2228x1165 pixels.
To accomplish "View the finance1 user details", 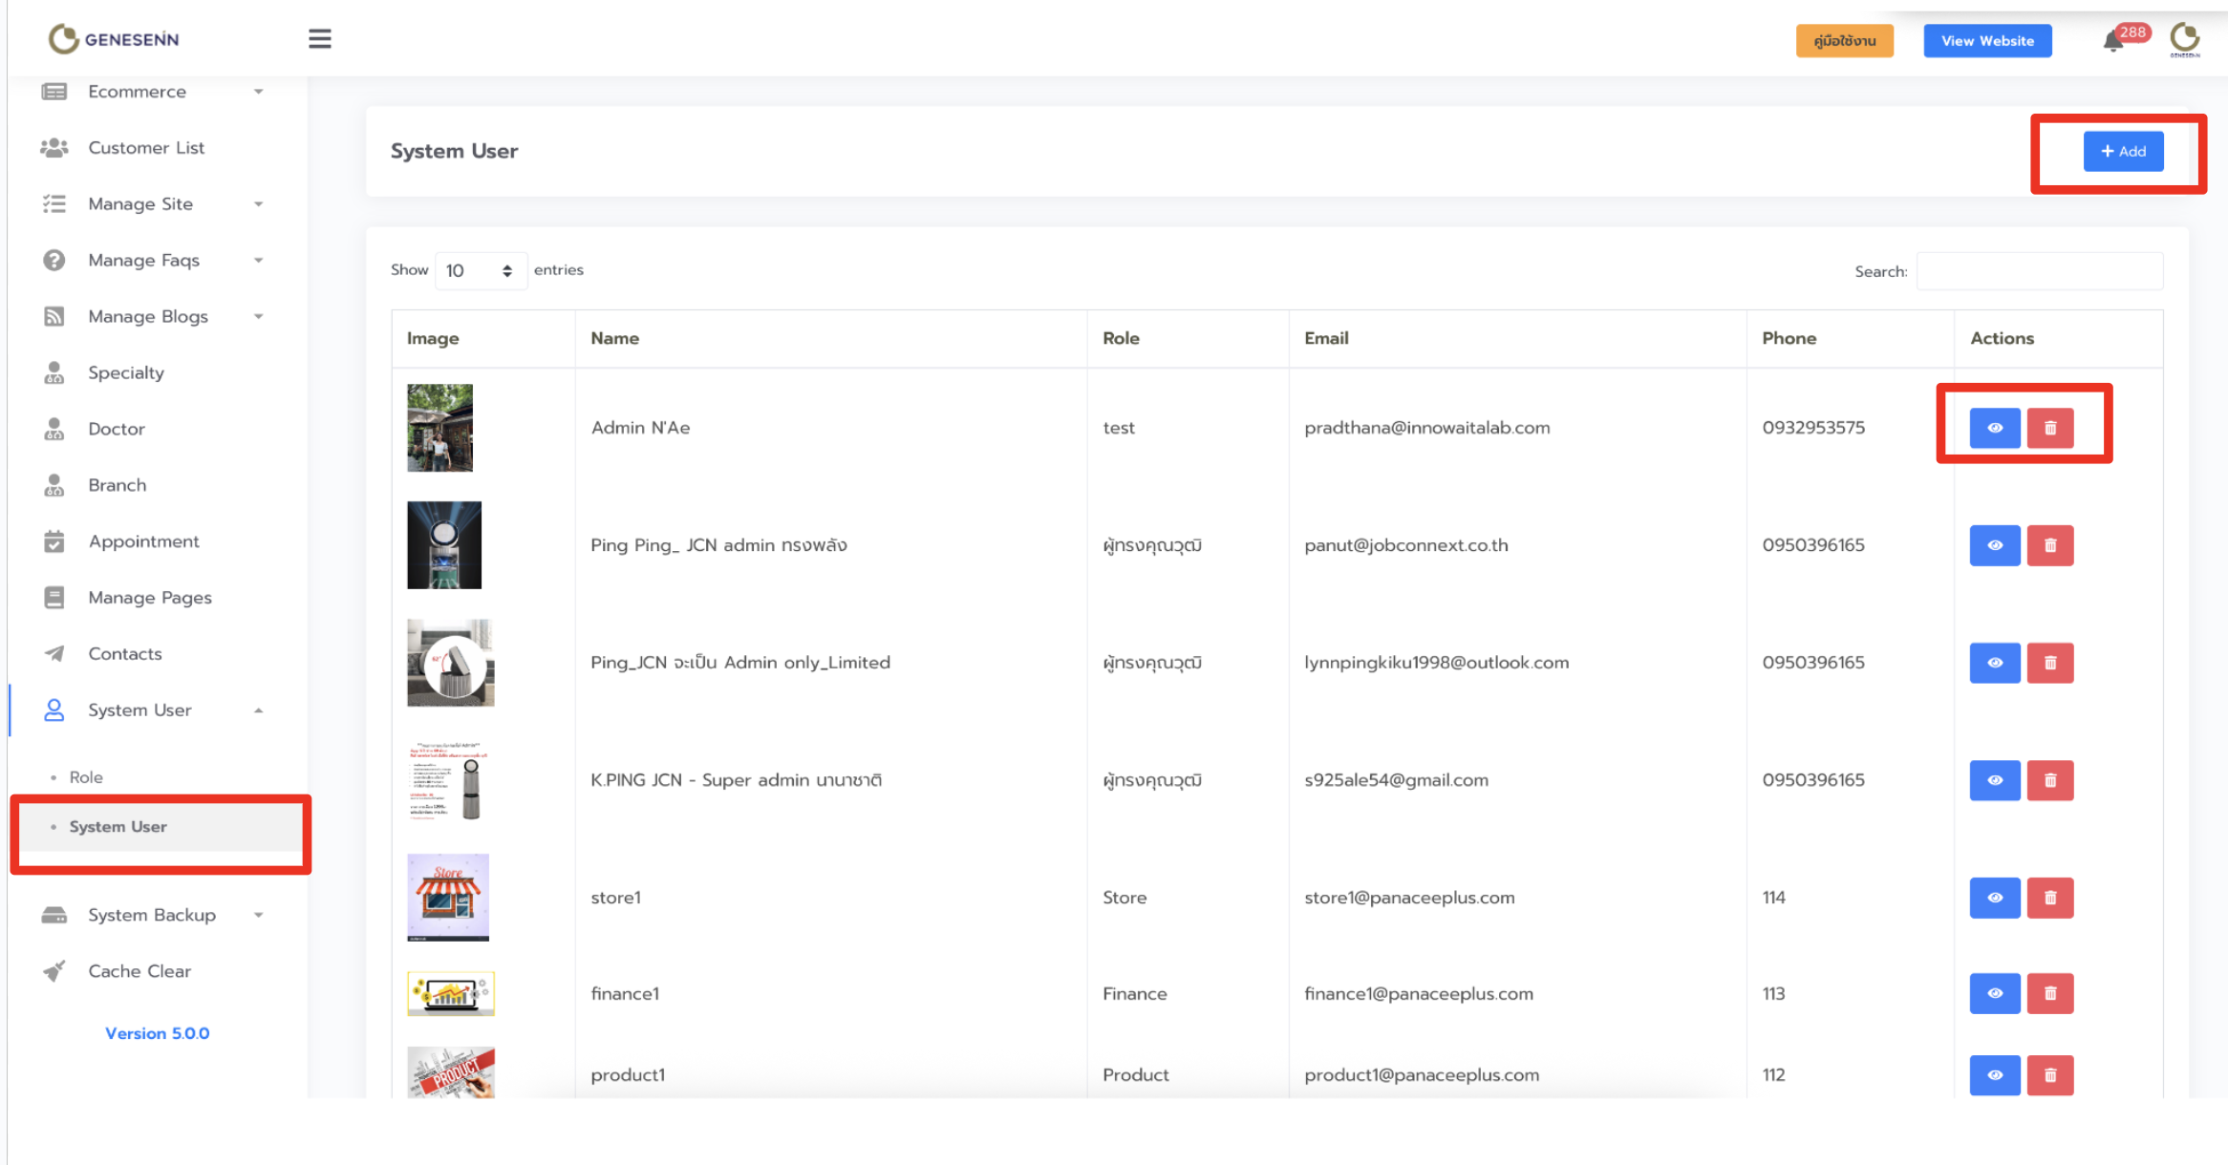I will pyautogui.click(x=1995, y=993).
